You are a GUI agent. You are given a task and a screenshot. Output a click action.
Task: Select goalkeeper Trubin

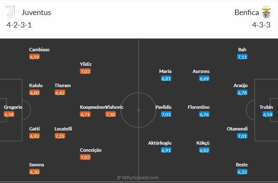pos(266,107)
